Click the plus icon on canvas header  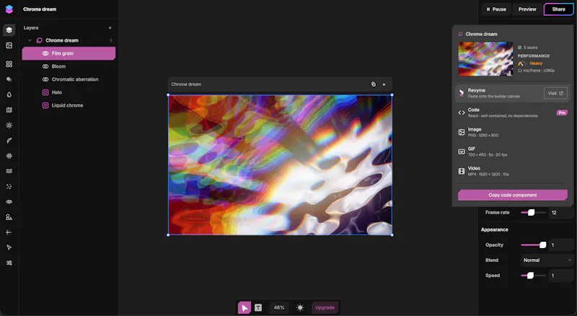[384, 84]
